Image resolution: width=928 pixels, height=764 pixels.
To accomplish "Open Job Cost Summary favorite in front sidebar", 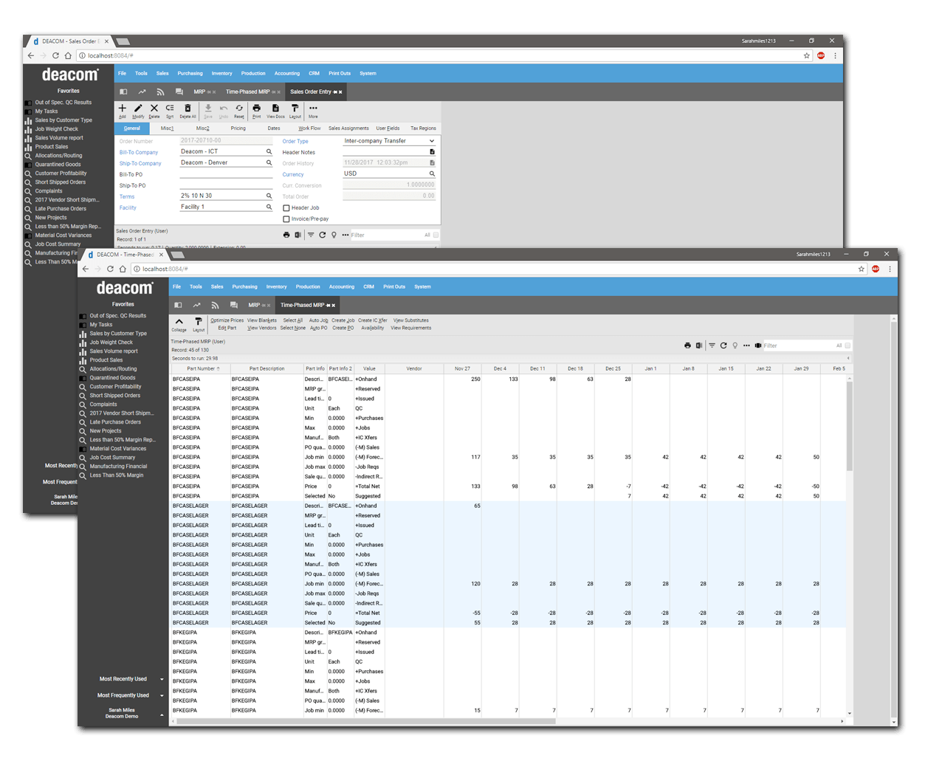I will [112, 458].
